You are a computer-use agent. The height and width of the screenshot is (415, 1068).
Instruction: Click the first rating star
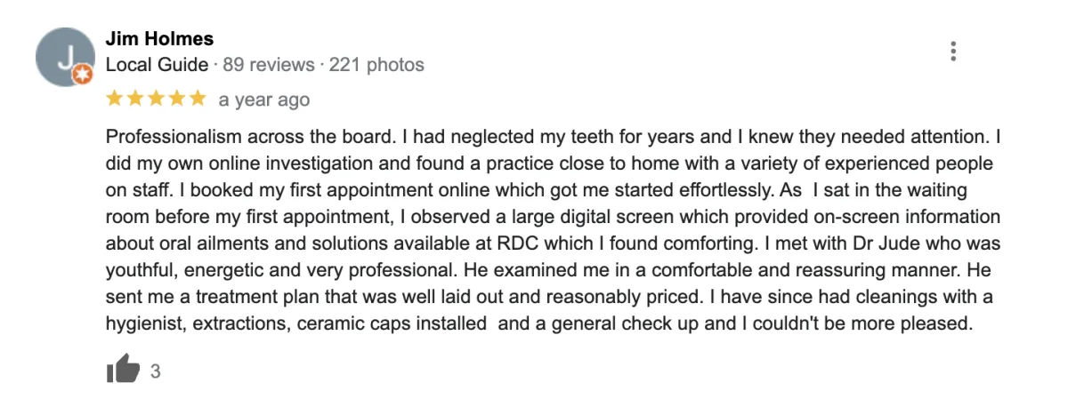(x=114, y=99)
